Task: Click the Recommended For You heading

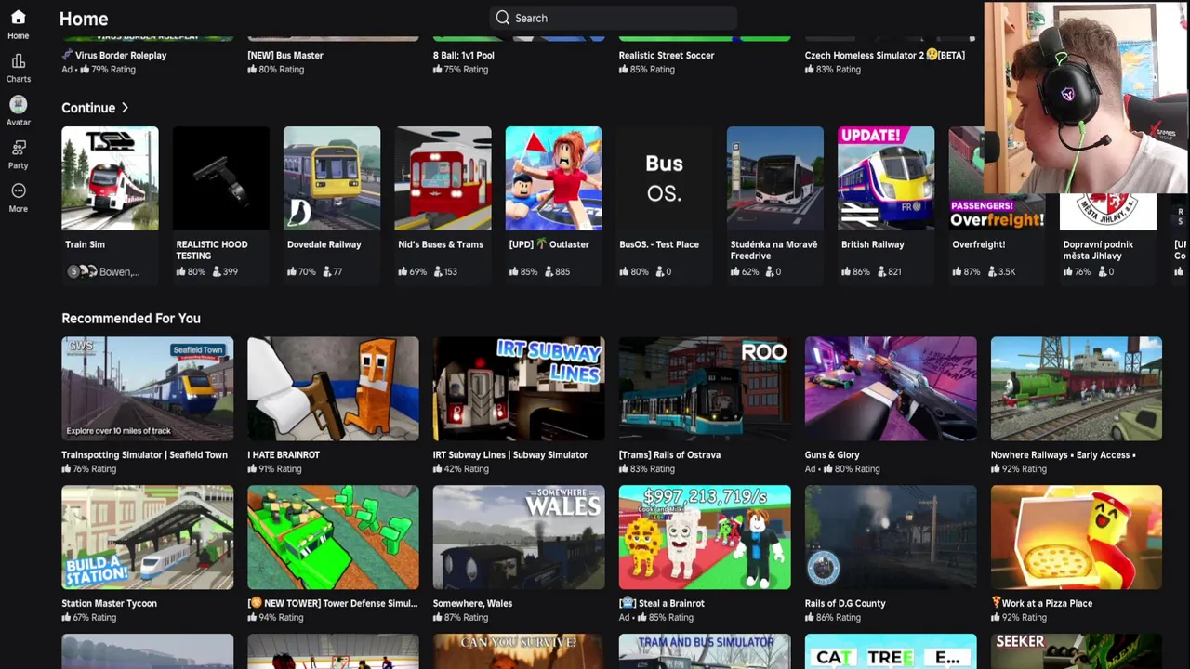Action: click(x=131, y=318)
